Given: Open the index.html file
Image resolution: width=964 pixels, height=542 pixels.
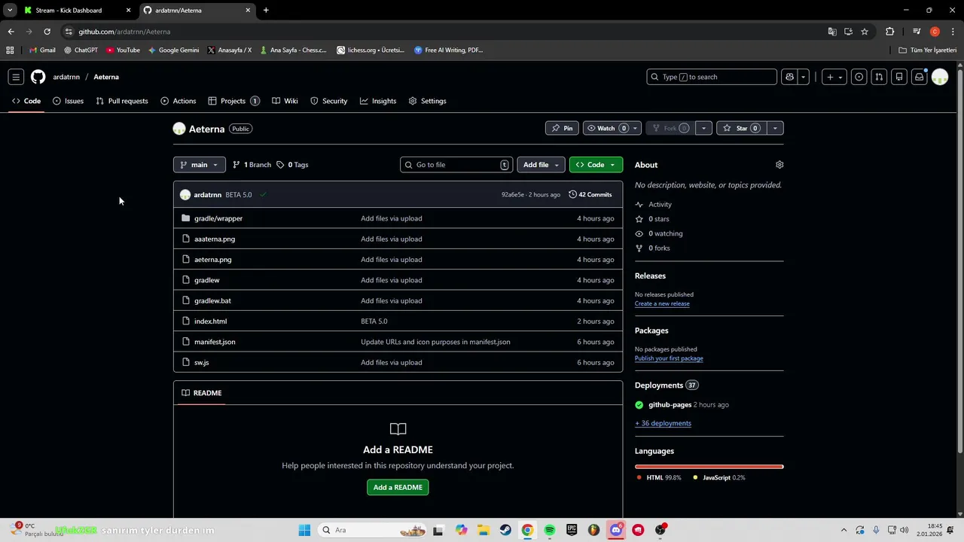Looking at the screenshot, I should [210, 321].
